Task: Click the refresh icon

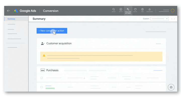Action: coord(135,9)
